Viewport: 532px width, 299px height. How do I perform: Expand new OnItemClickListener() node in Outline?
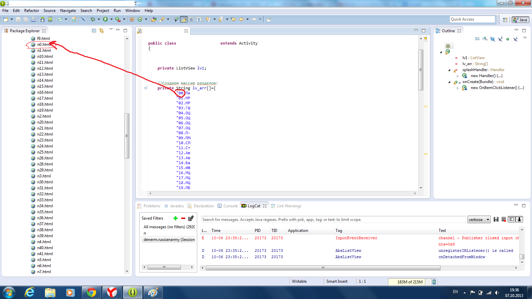pos(458,88)
